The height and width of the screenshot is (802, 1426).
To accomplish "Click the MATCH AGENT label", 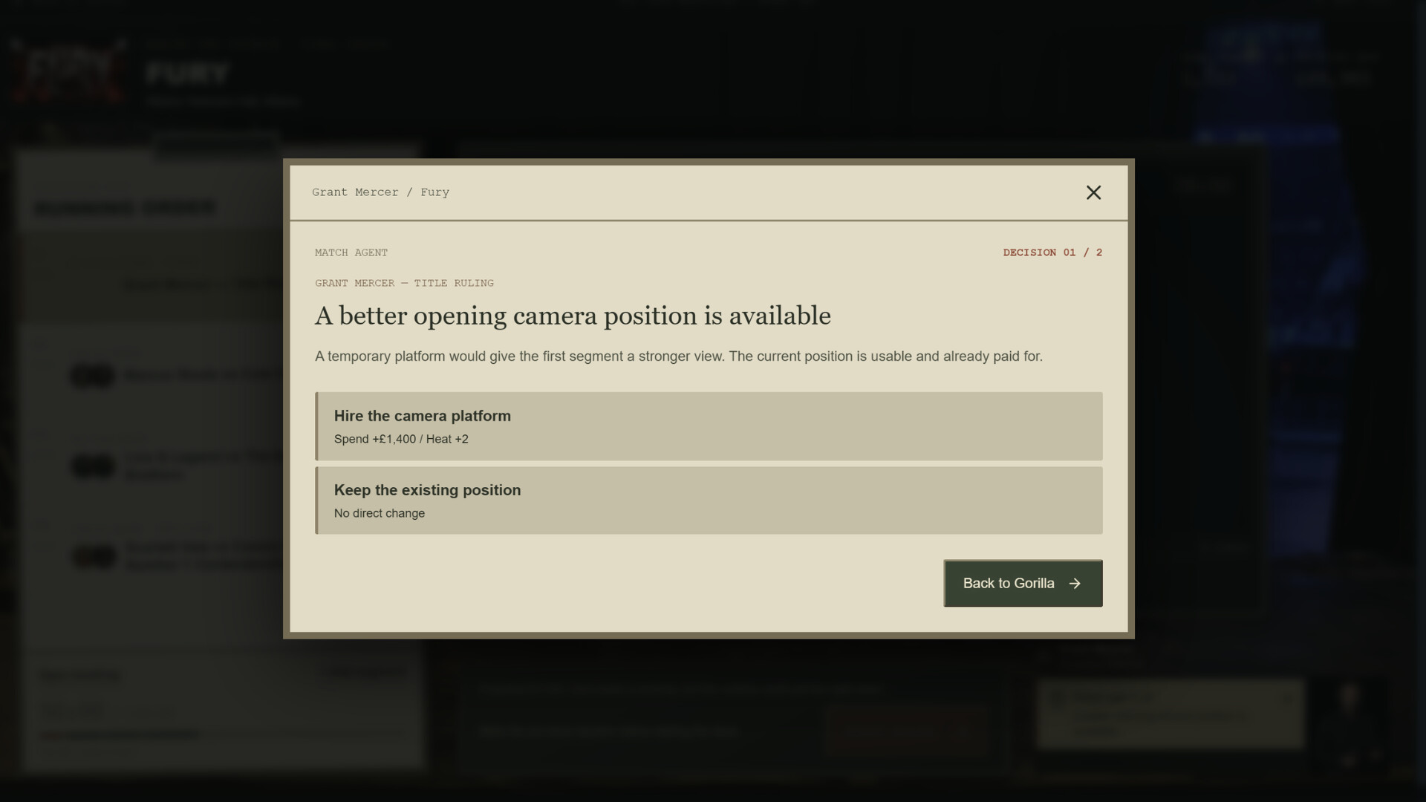I will coord(351,252).
